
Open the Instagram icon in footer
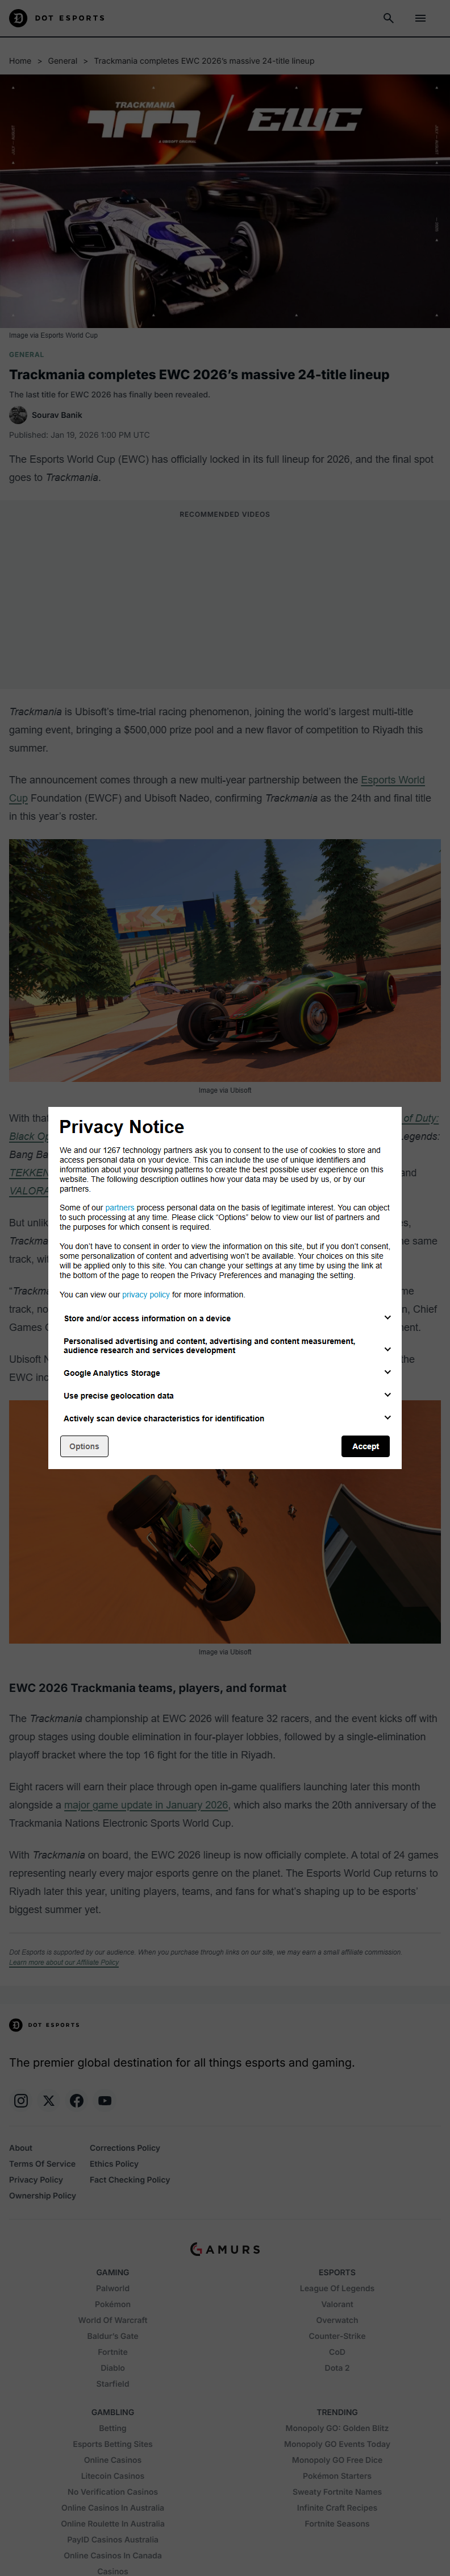pos(21,2100)
